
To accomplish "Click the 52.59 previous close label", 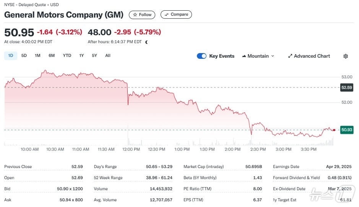I will (347, 87).
